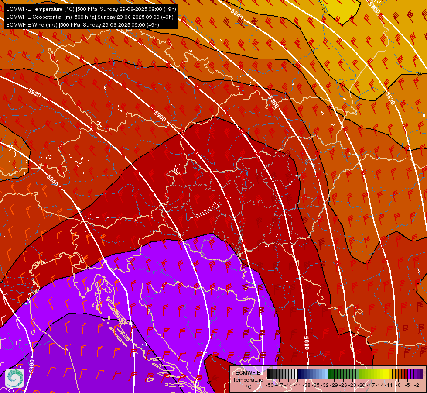The image size is (427, 393).
Task: Click the 5880 geopotential contour label
Action: click(306, 343)
